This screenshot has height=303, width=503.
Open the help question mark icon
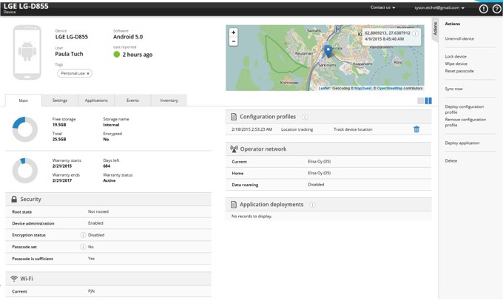point(496,9)
